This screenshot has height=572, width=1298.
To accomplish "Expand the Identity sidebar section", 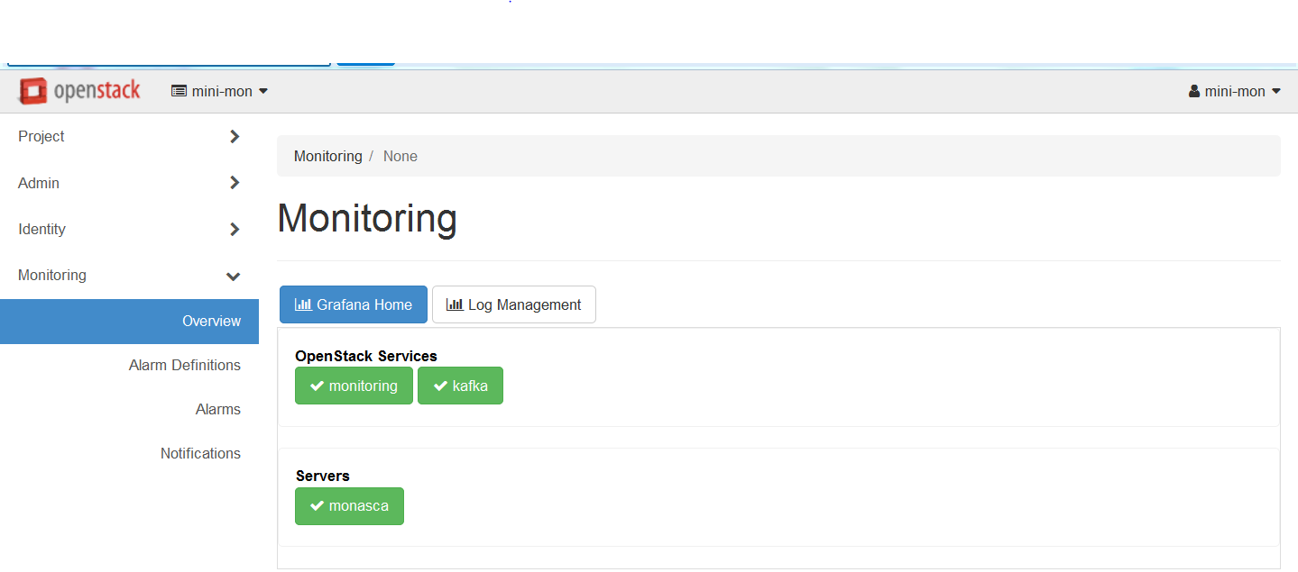I will click(129, 229).
